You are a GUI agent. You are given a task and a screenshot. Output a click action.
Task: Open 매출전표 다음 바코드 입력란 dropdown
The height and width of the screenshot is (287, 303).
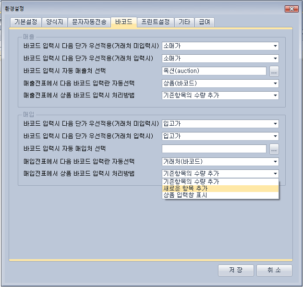point(220,84)
